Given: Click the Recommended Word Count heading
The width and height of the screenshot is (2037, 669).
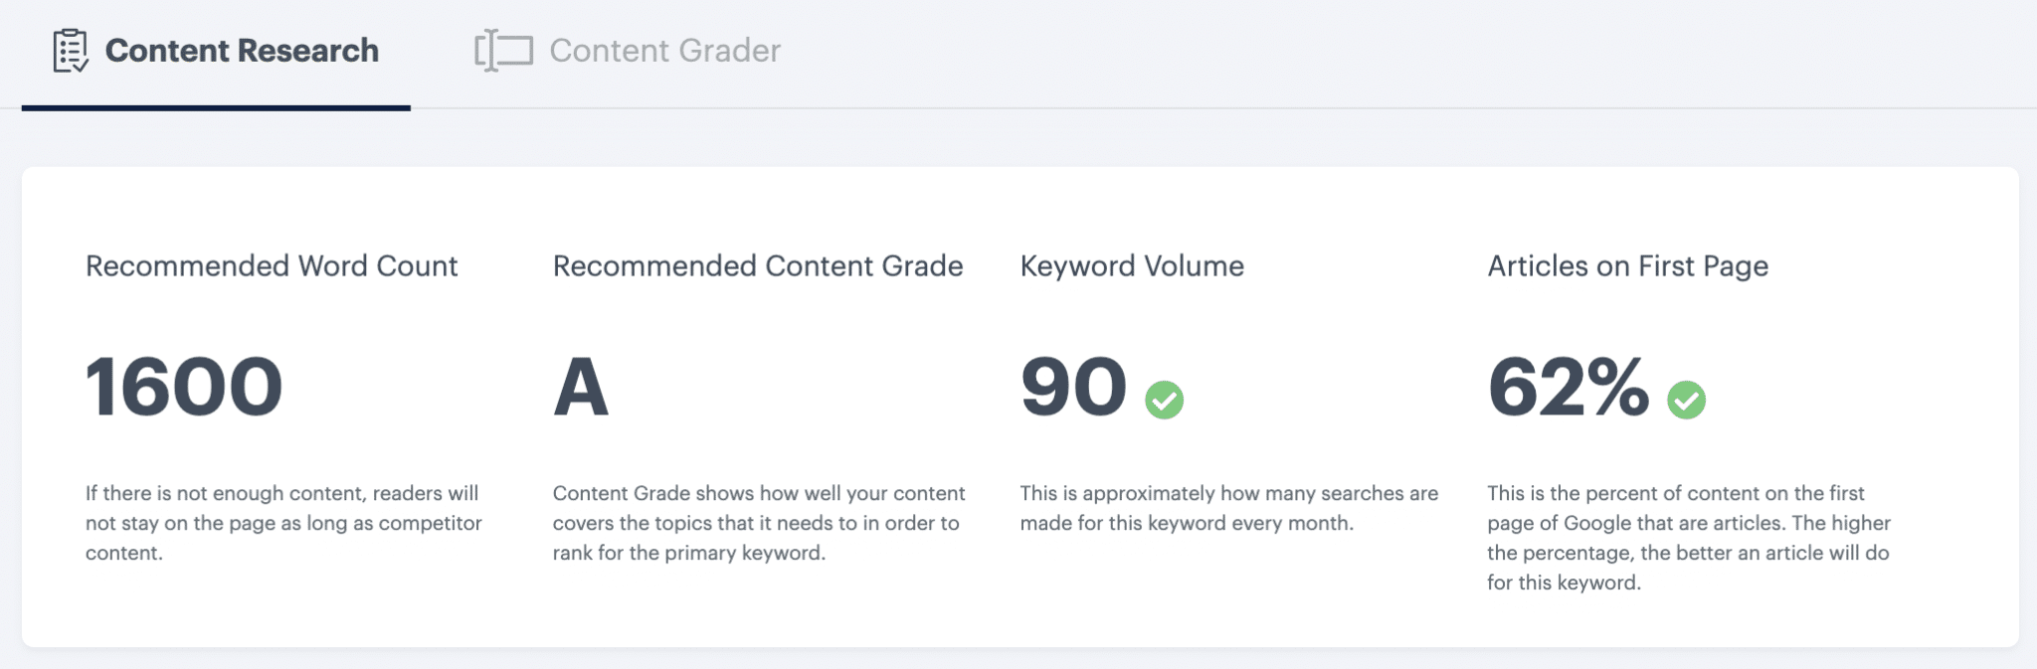Looking at the screenshot, I should pyautogui.click(x=272, y=265).
